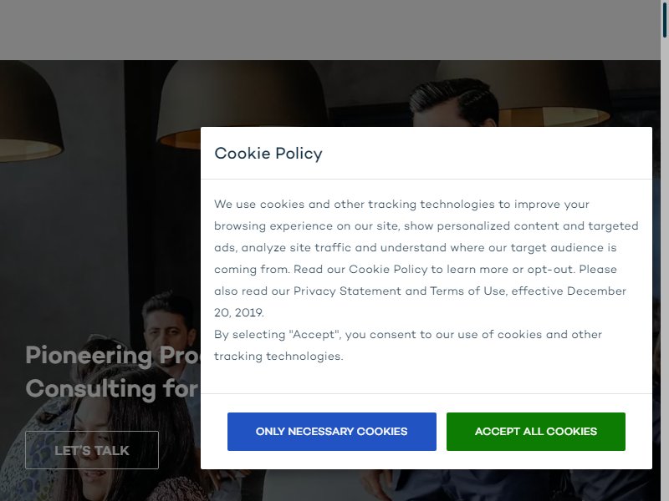Click the Cookie Policy dialog title
The height and width of the screenshot is (501, 669).
pyautogui.click(x=268, y=154)
